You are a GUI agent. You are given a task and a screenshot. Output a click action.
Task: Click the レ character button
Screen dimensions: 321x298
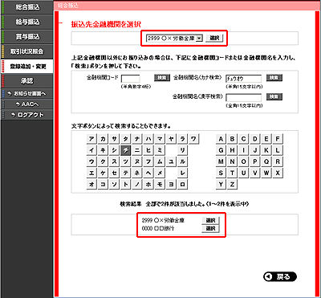183,173
